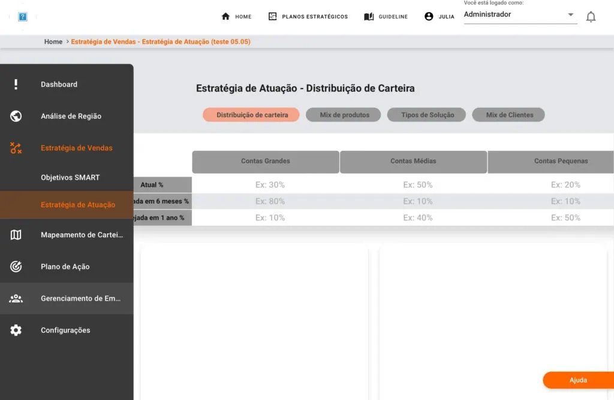Click the Estratégia de Vendas strategy icon
Viewport: 614px width, 400px height.
coord(16,148)
